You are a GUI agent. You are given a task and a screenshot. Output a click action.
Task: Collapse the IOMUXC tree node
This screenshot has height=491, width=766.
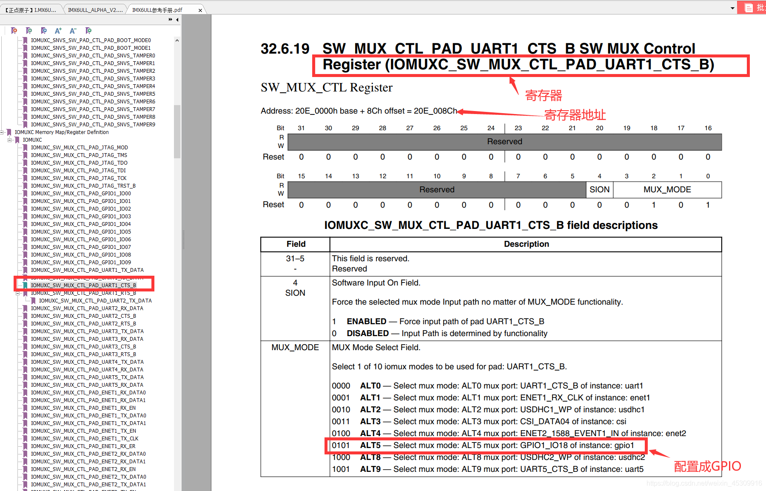pos(9,140)
